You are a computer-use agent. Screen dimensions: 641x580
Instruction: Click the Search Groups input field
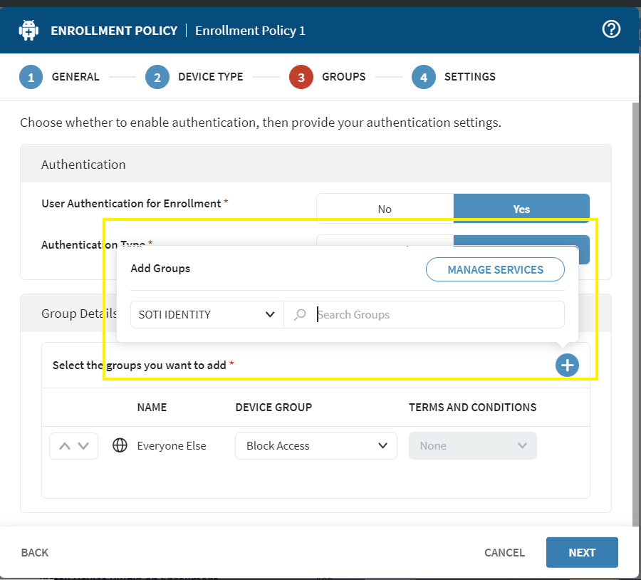pyautogui.click(x=438, y=314)
